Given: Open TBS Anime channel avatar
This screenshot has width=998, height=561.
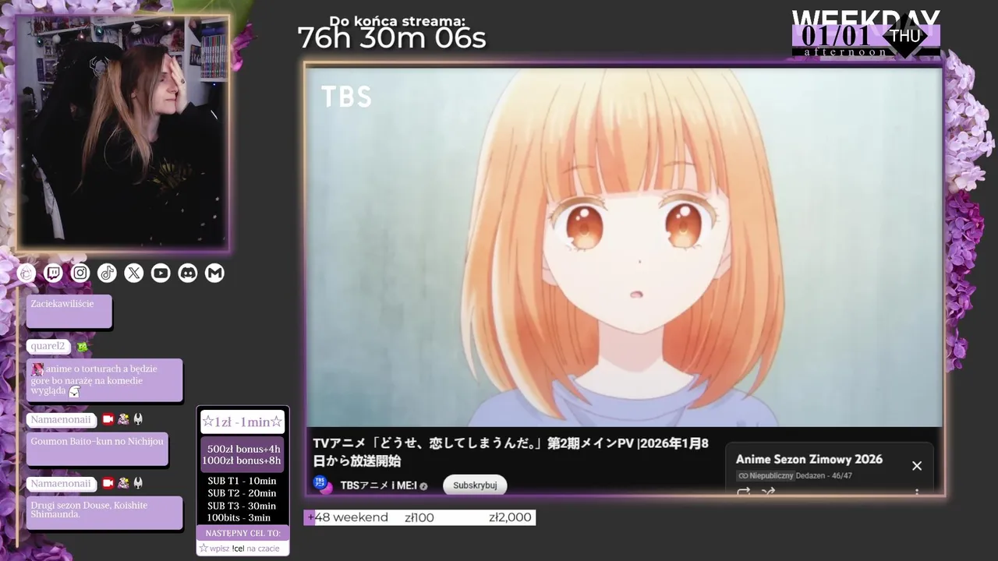Looking at the screenshot, I should [x=322, y=485].
